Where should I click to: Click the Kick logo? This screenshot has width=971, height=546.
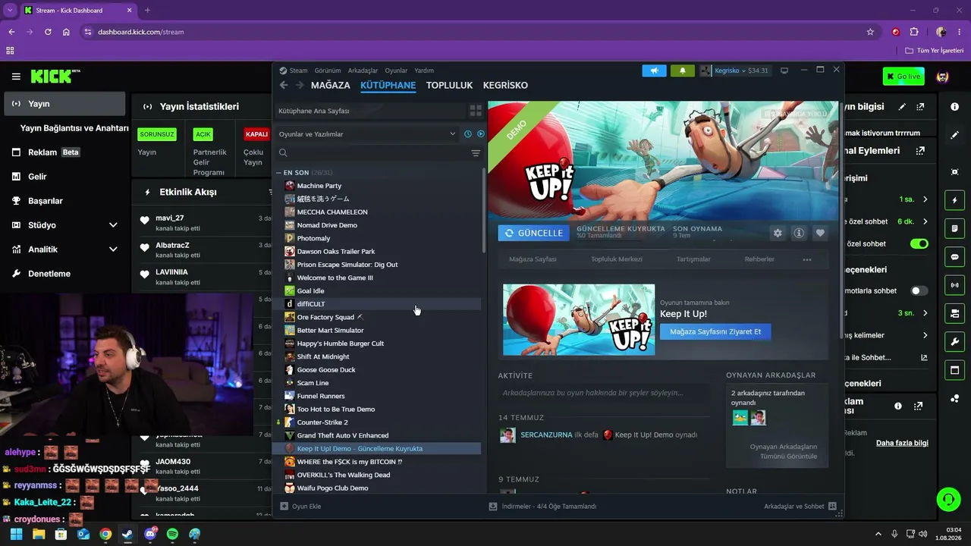(55, 77)
